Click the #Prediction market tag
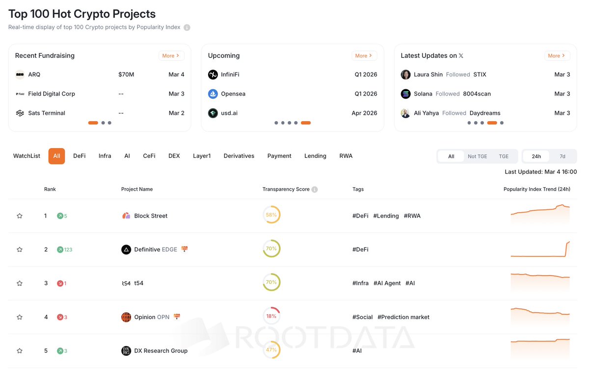Image resolution: width=589 pixels, height=372 pixels. pos(403,317)
